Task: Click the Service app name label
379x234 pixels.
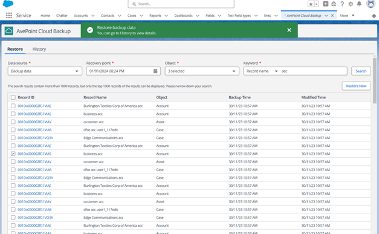Action: 24,16
